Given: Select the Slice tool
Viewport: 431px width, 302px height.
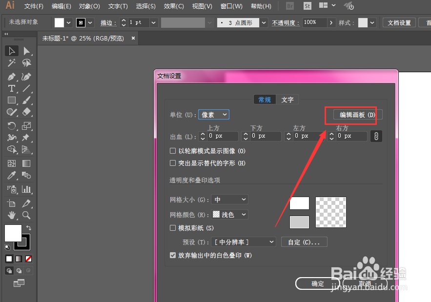Looking at the screenshot, I should click(26, 203).
